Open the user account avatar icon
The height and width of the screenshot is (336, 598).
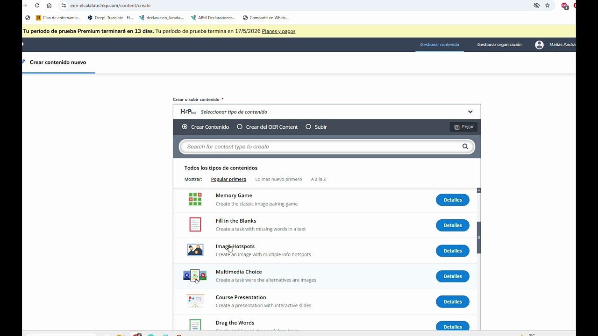coord(539,45)
